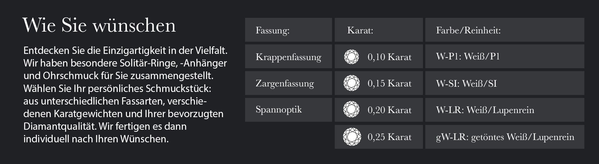Click the Farbe/Reinheit: column header

505,30
